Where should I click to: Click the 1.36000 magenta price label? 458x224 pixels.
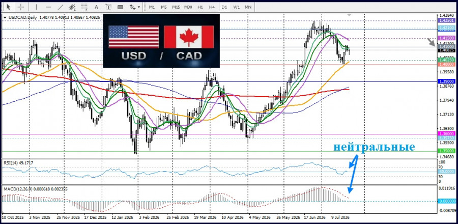coord(447,133)
